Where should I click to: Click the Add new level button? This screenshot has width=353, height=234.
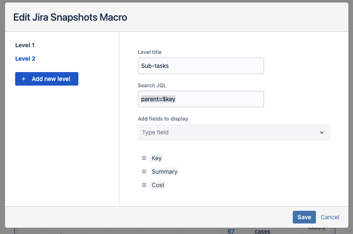click(47, 79)
